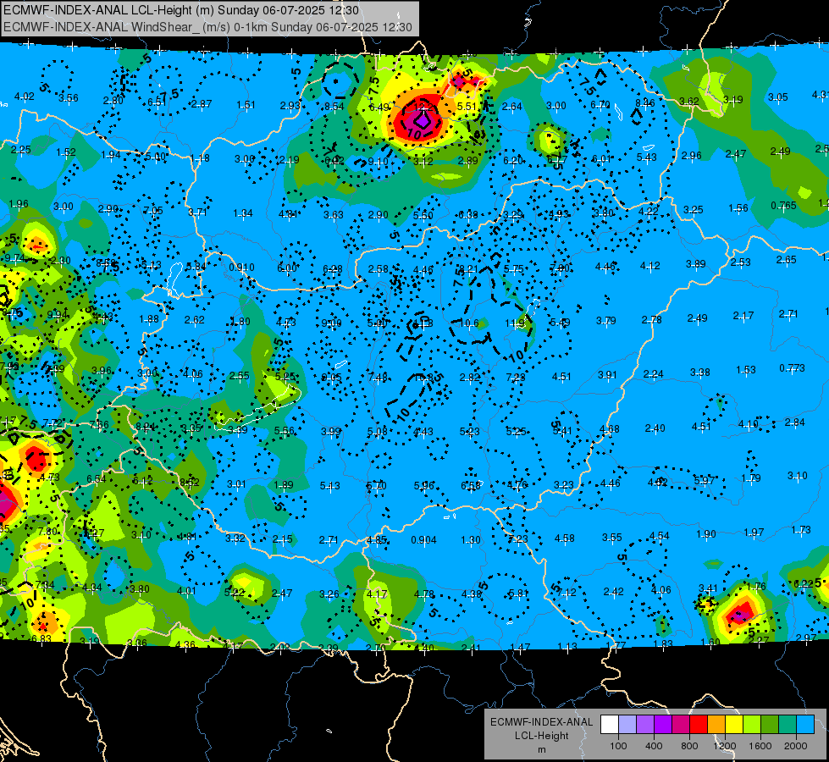Click the wind shear value 0.910

(x=241, y=268)
